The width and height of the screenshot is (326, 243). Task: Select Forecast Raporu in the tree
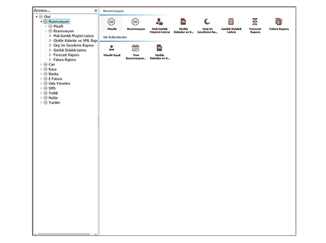[64, 55]
